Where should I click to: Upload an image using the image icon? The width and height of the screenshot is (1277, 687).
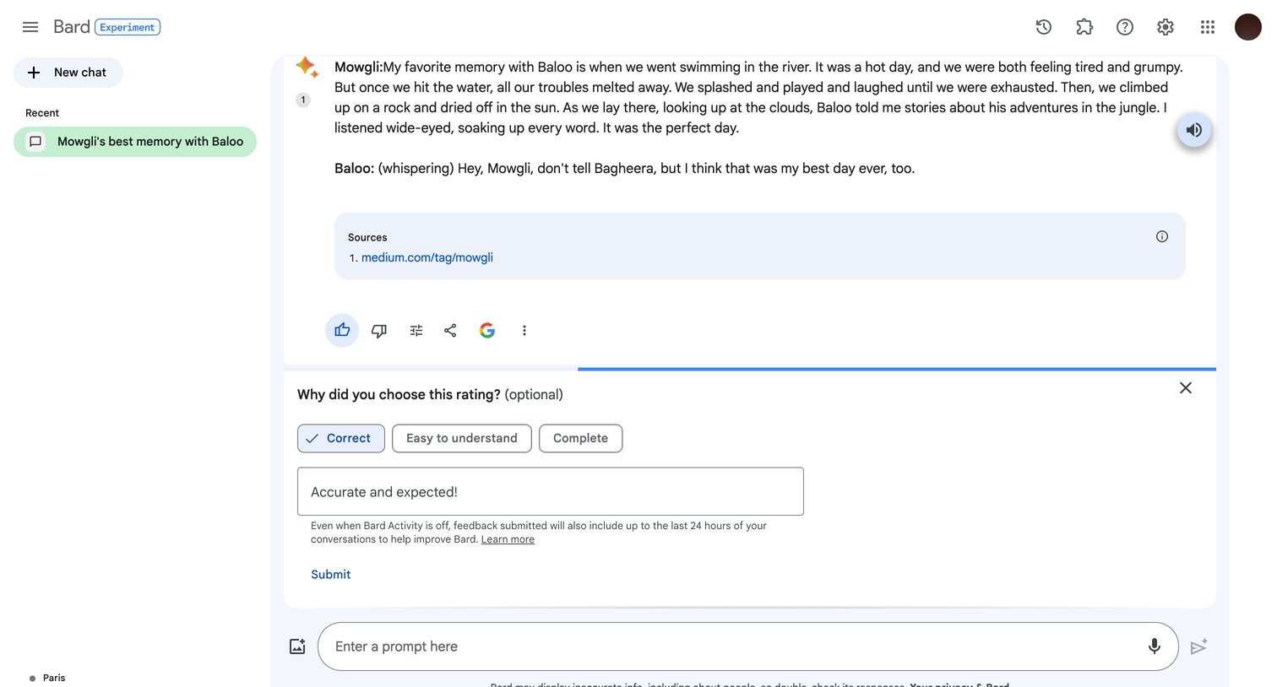tap(297, 646)
